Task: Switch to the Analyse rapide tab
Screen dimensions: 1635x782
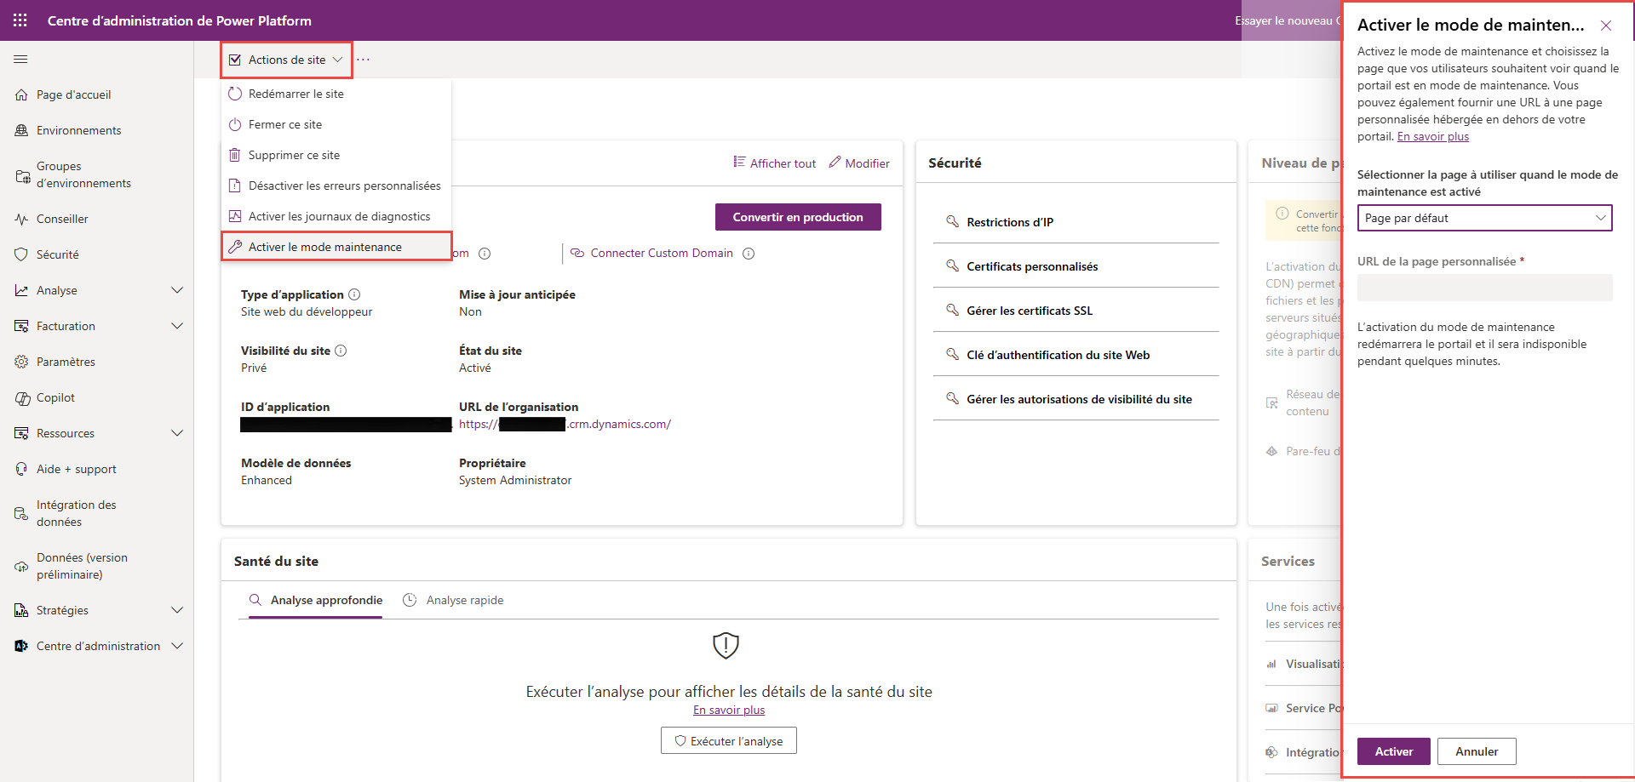Action: (x=463, y=600)
